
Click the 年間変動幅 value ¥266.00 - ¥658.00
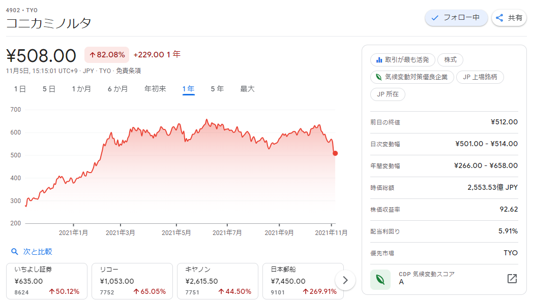point(486,165)
